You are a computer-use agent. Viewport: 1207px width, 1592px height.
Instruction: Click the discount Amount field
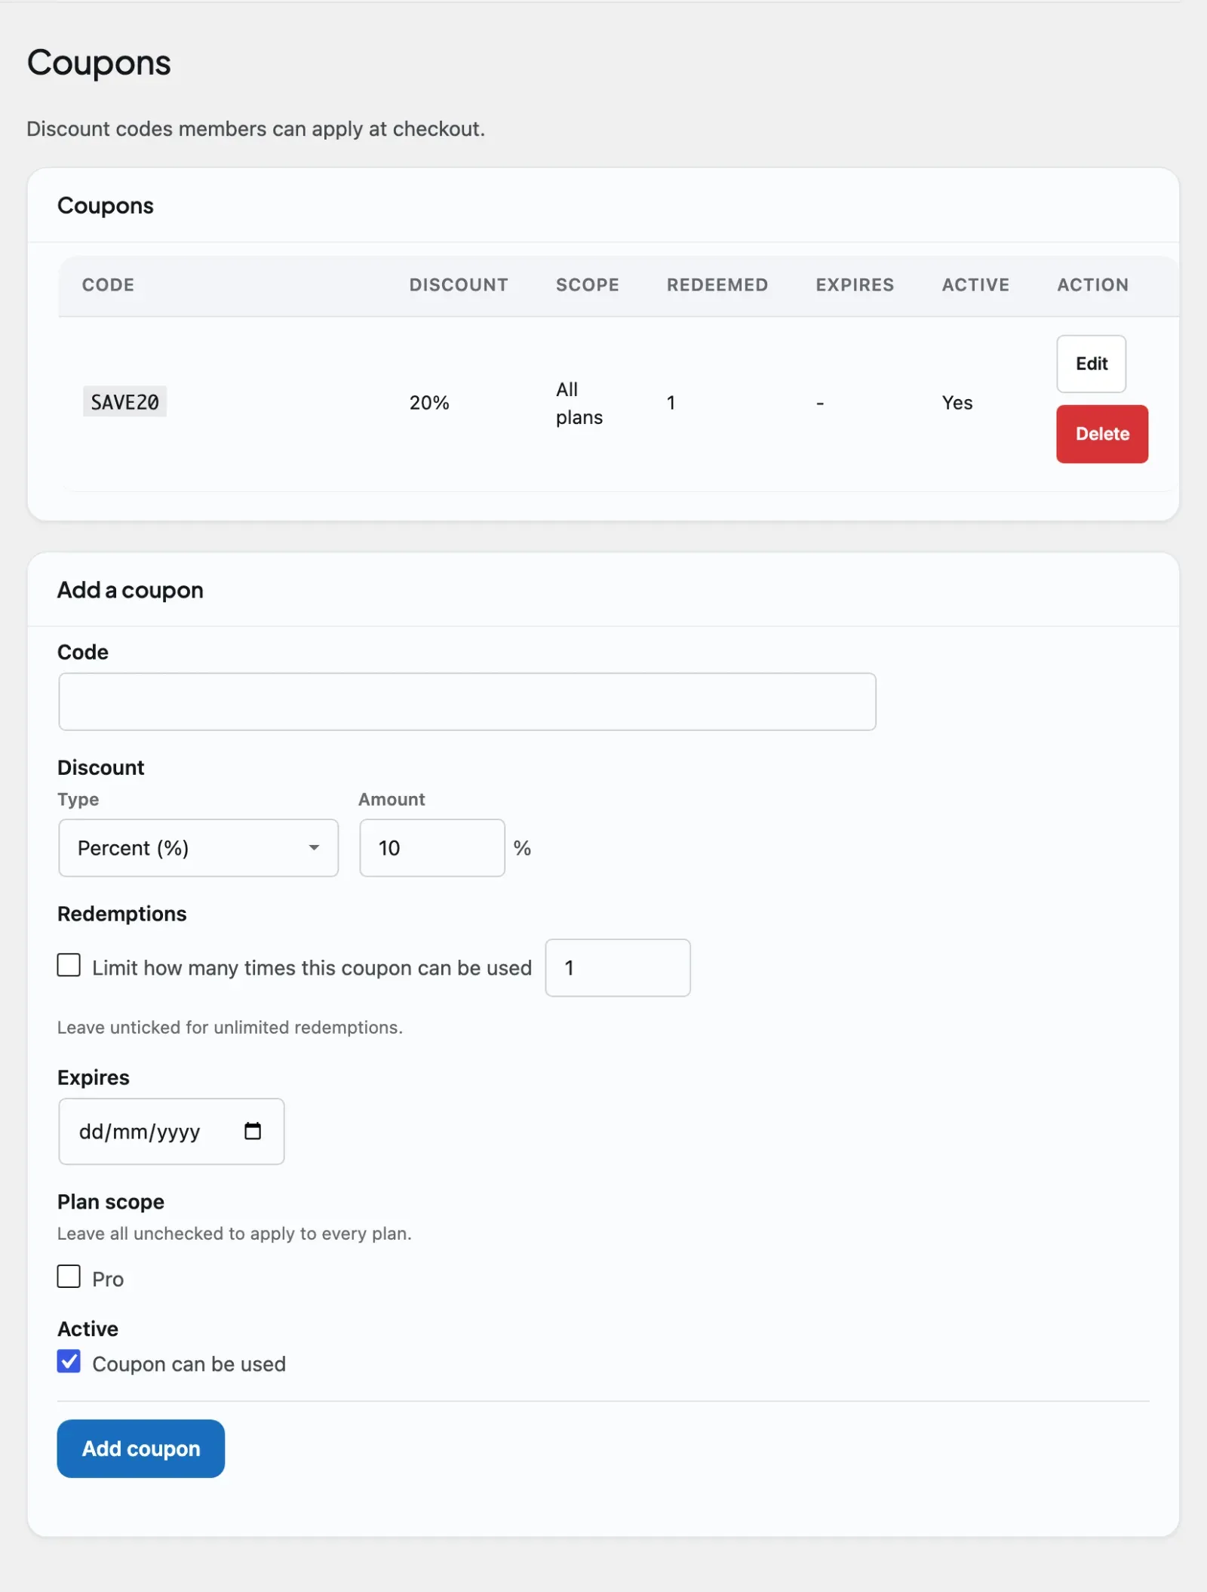click(432, 848)
